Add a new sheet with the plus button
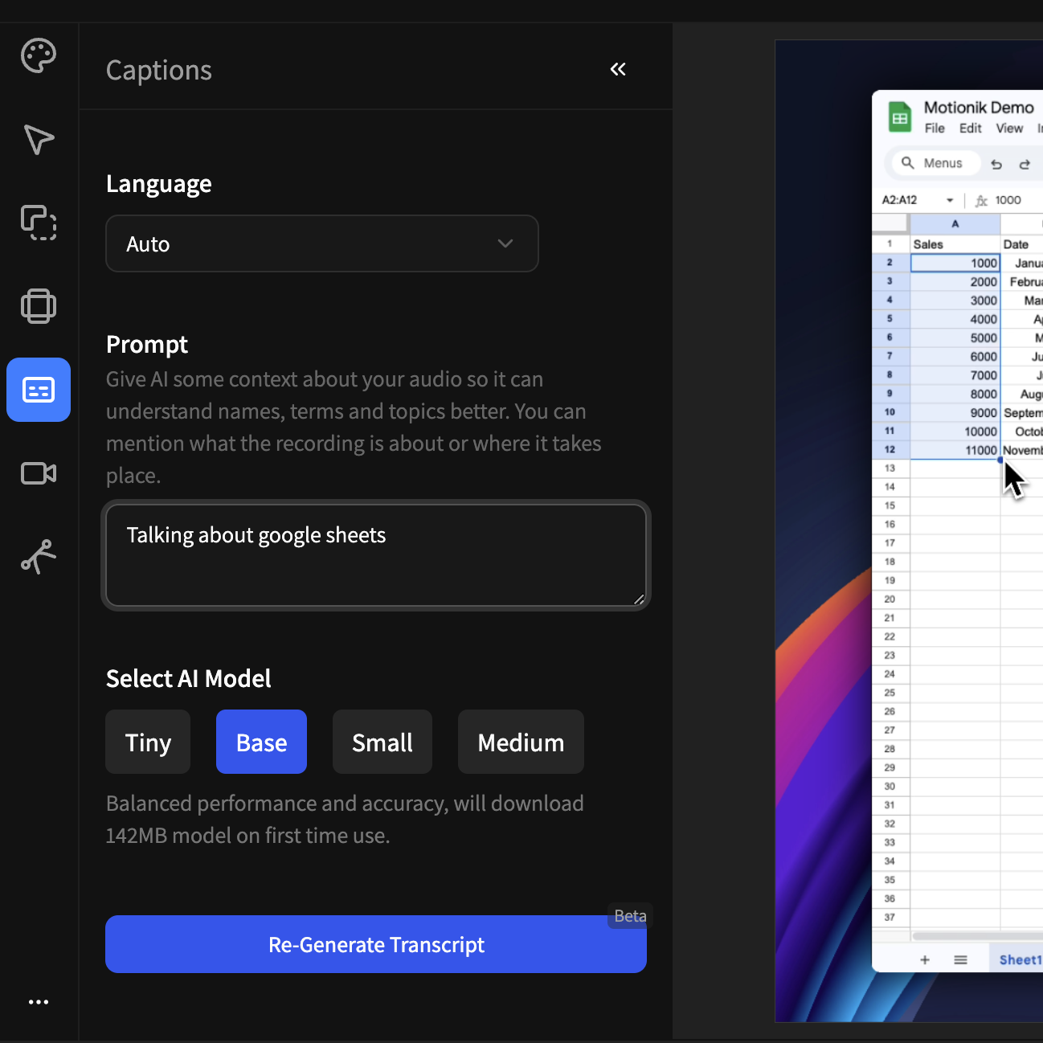The height and width of the screenshot is (1043, 1043). coord(924,959)
